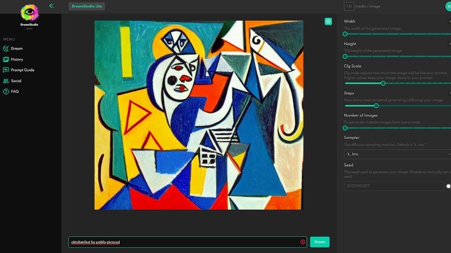Click the Height slider handle
This screenshot has width=451, height=253.
345,56
